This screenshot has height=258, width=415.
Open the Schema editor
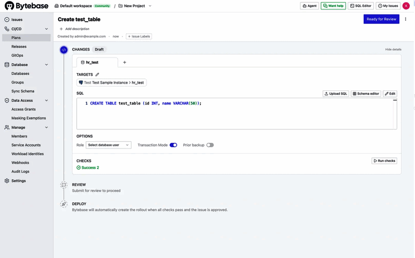(366, 93)
